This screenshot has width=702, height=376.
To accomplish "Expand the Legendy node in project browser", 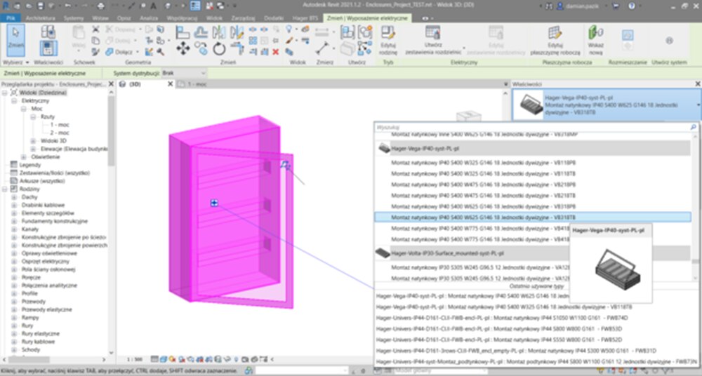I will (x=6, y=164).
